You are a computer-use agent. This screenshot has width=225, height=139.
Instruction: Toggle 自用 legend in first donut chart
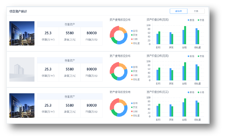pyautogui.click(x=135, y=31)
